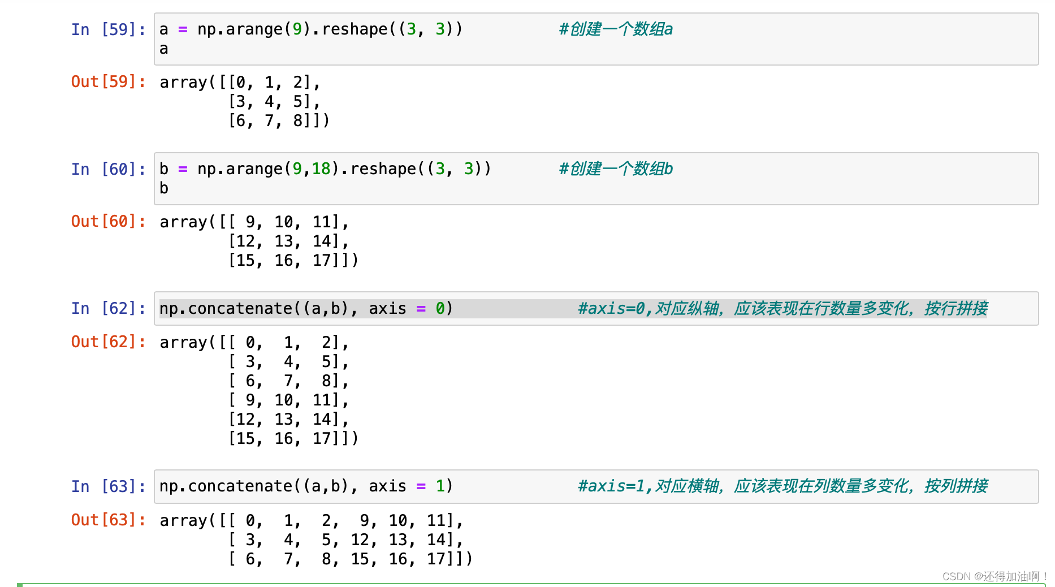
Task: Click the comment 创建一个数组b
Action: click(615, 169)
